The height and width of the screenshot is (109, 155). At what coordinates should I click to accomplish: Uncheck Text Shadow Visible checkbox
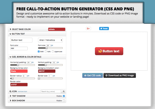pyautogui.click(x=64, y=96)
